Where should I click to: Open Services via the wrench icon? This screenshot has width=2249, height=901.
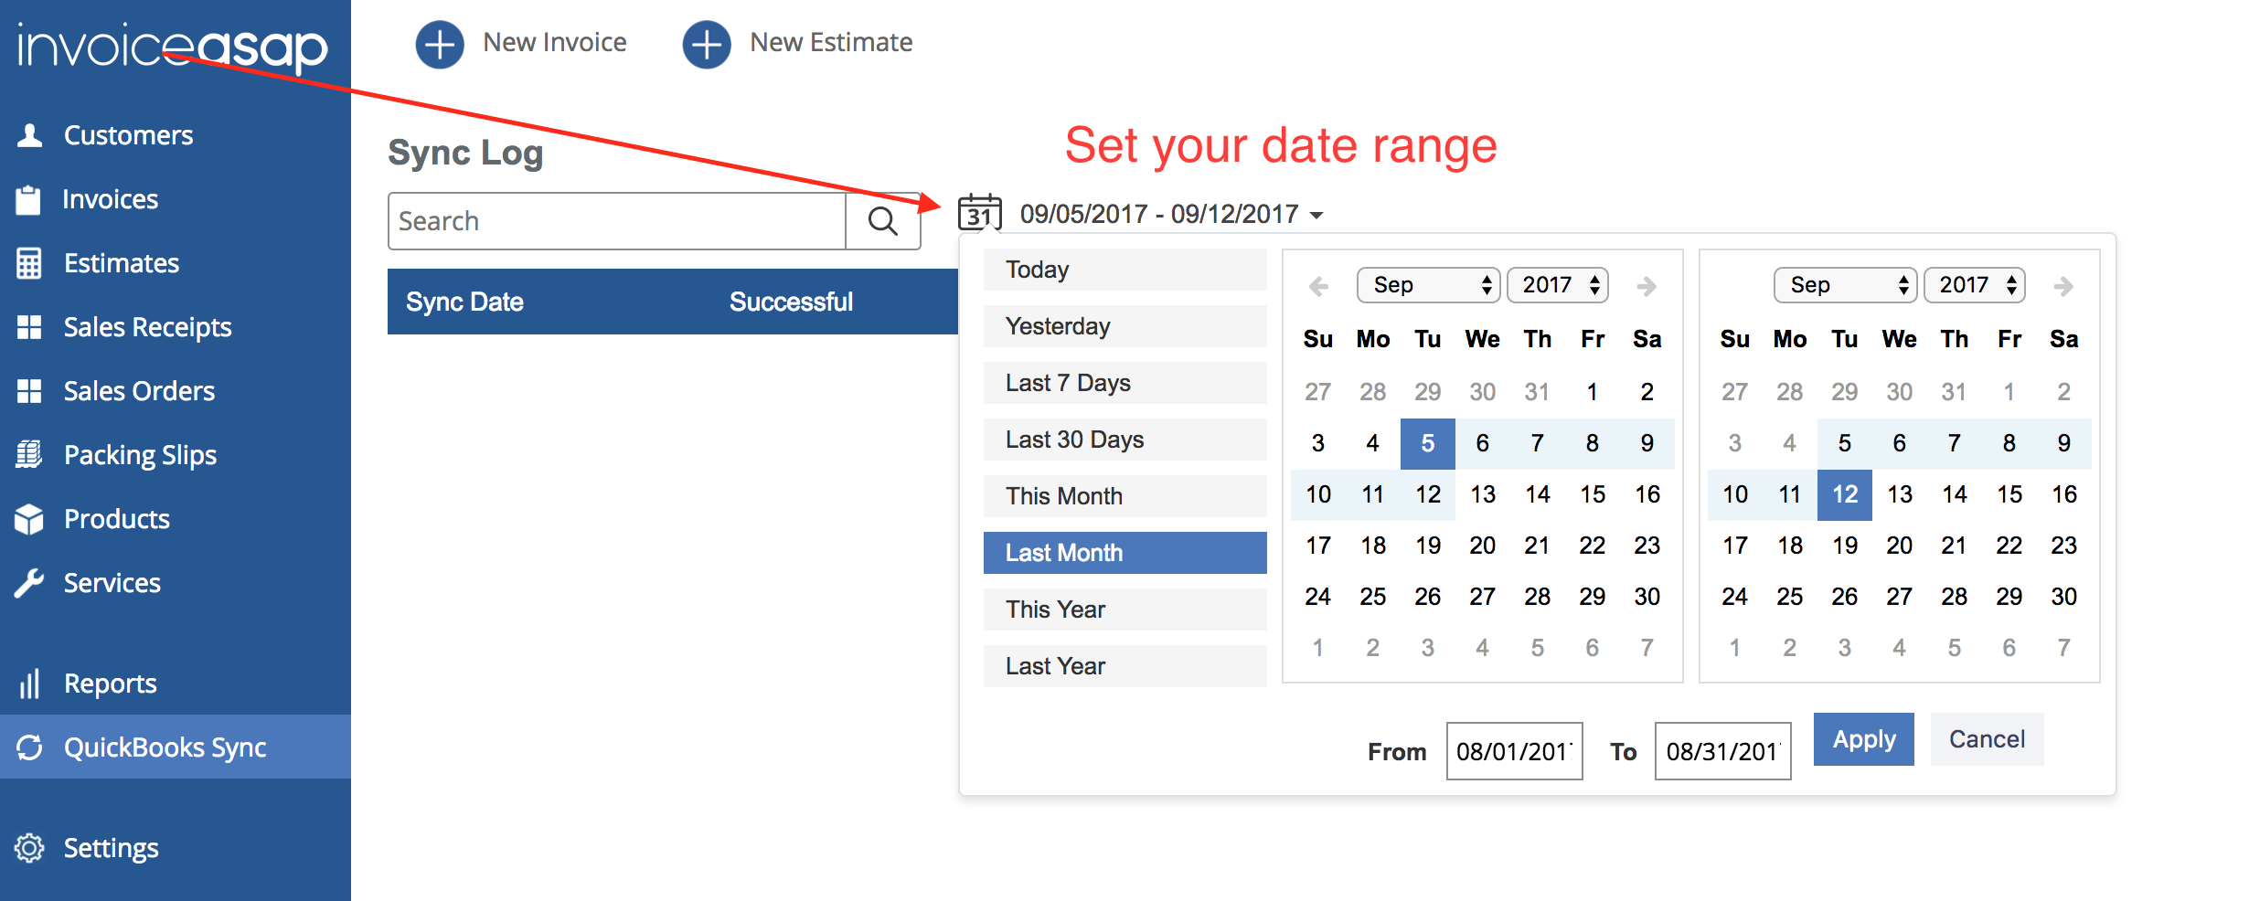click(x=29, y=583)
